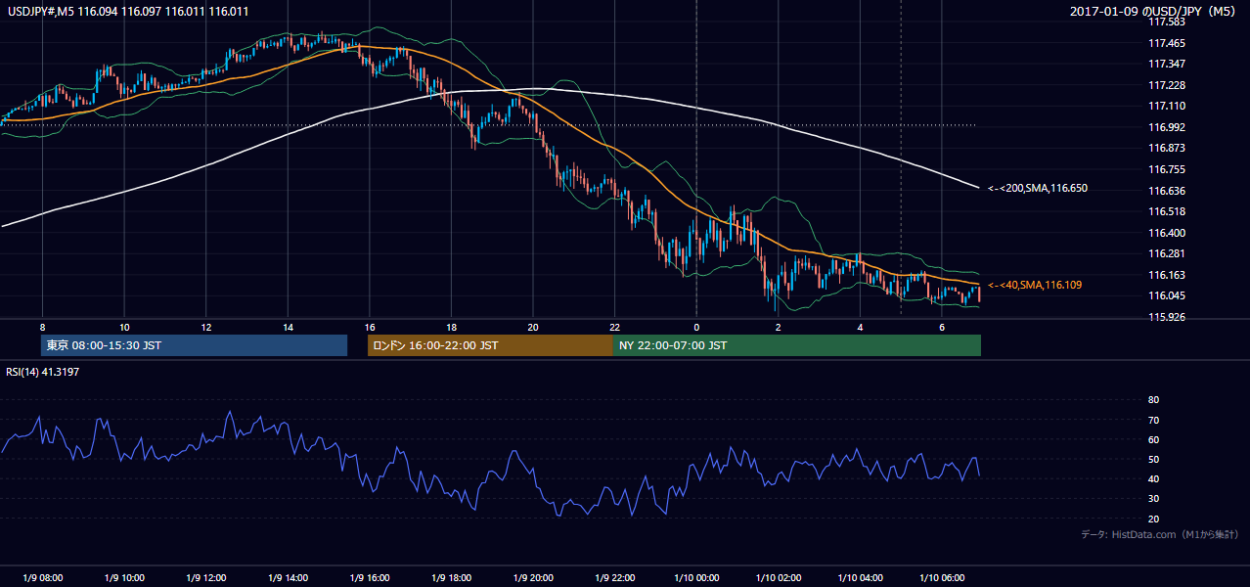Viewport: 1250px width, 587px height.
Task: Click the RSI(14) 41.3197 indicator label
Action: pos(43,372)
